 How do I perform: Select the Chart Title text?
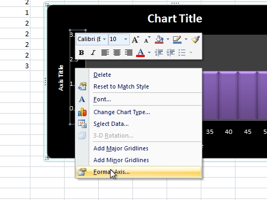tap(175, 19)
